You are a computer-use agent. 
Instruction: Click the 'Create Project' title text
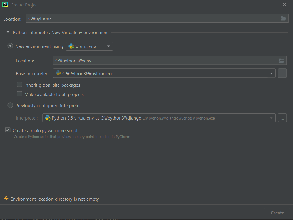click(x=25, y=5)
